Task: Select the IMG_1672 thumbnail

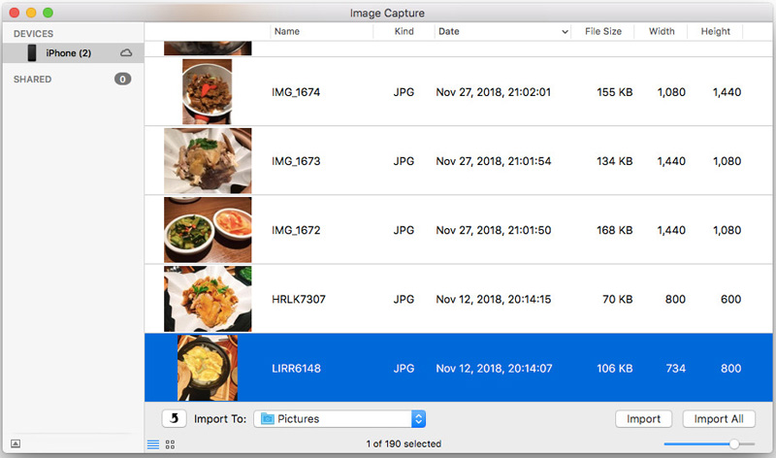Action: coord(207,230)
